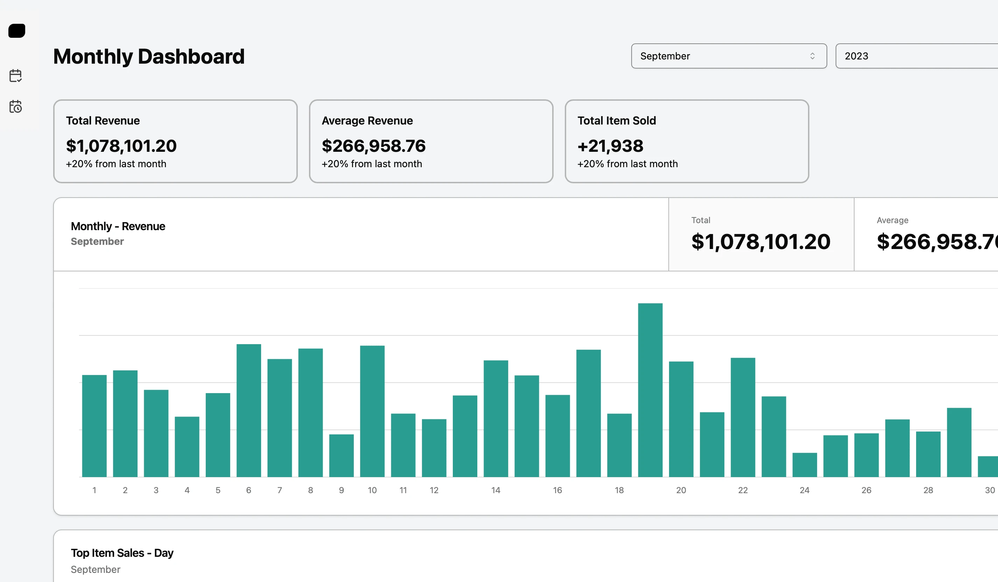Click the up-down chevron on month selector
This screenshot has height=582, width=998.
coord(812,56)
